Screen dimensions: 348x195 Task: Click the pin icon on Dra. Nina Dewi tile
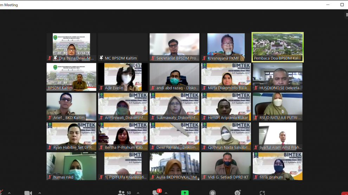tap(55, 58)
